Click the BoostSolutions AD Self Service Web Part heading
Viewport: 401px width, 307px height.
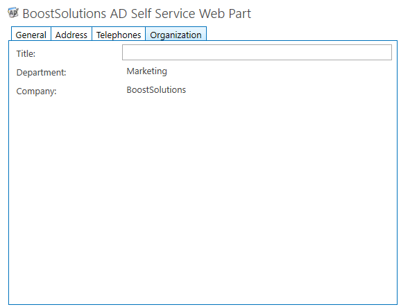pyautogui.click(x=137, y=13)
